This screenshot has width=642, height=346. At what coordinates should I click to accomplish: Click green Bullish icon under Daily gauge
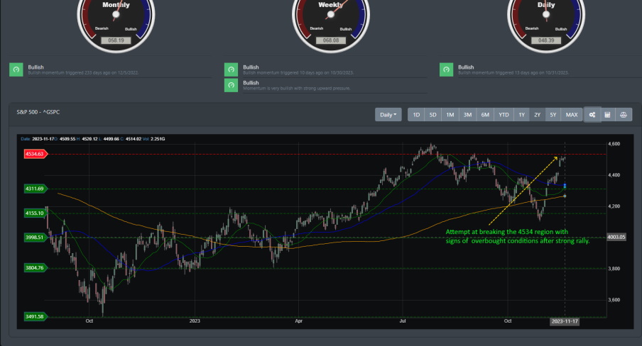446,69
